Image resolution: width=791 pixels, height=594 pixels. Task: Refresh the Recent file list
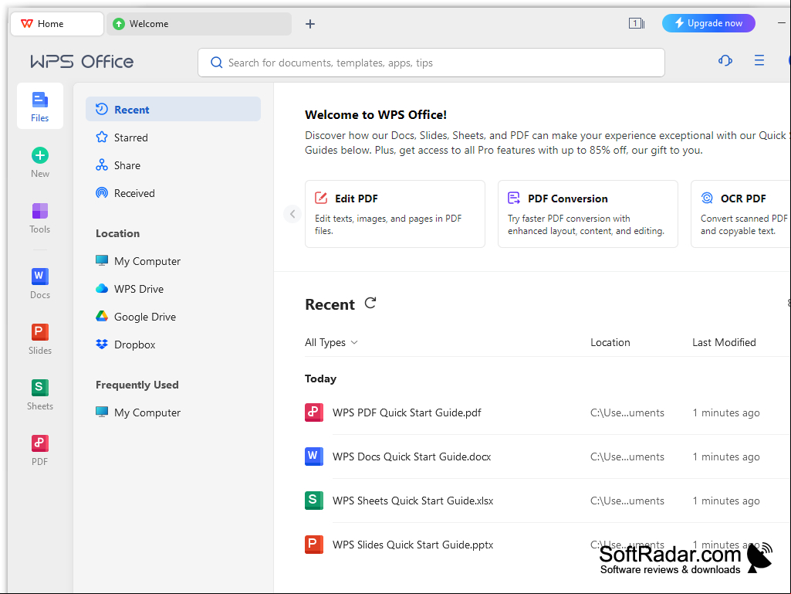(370, 303)
